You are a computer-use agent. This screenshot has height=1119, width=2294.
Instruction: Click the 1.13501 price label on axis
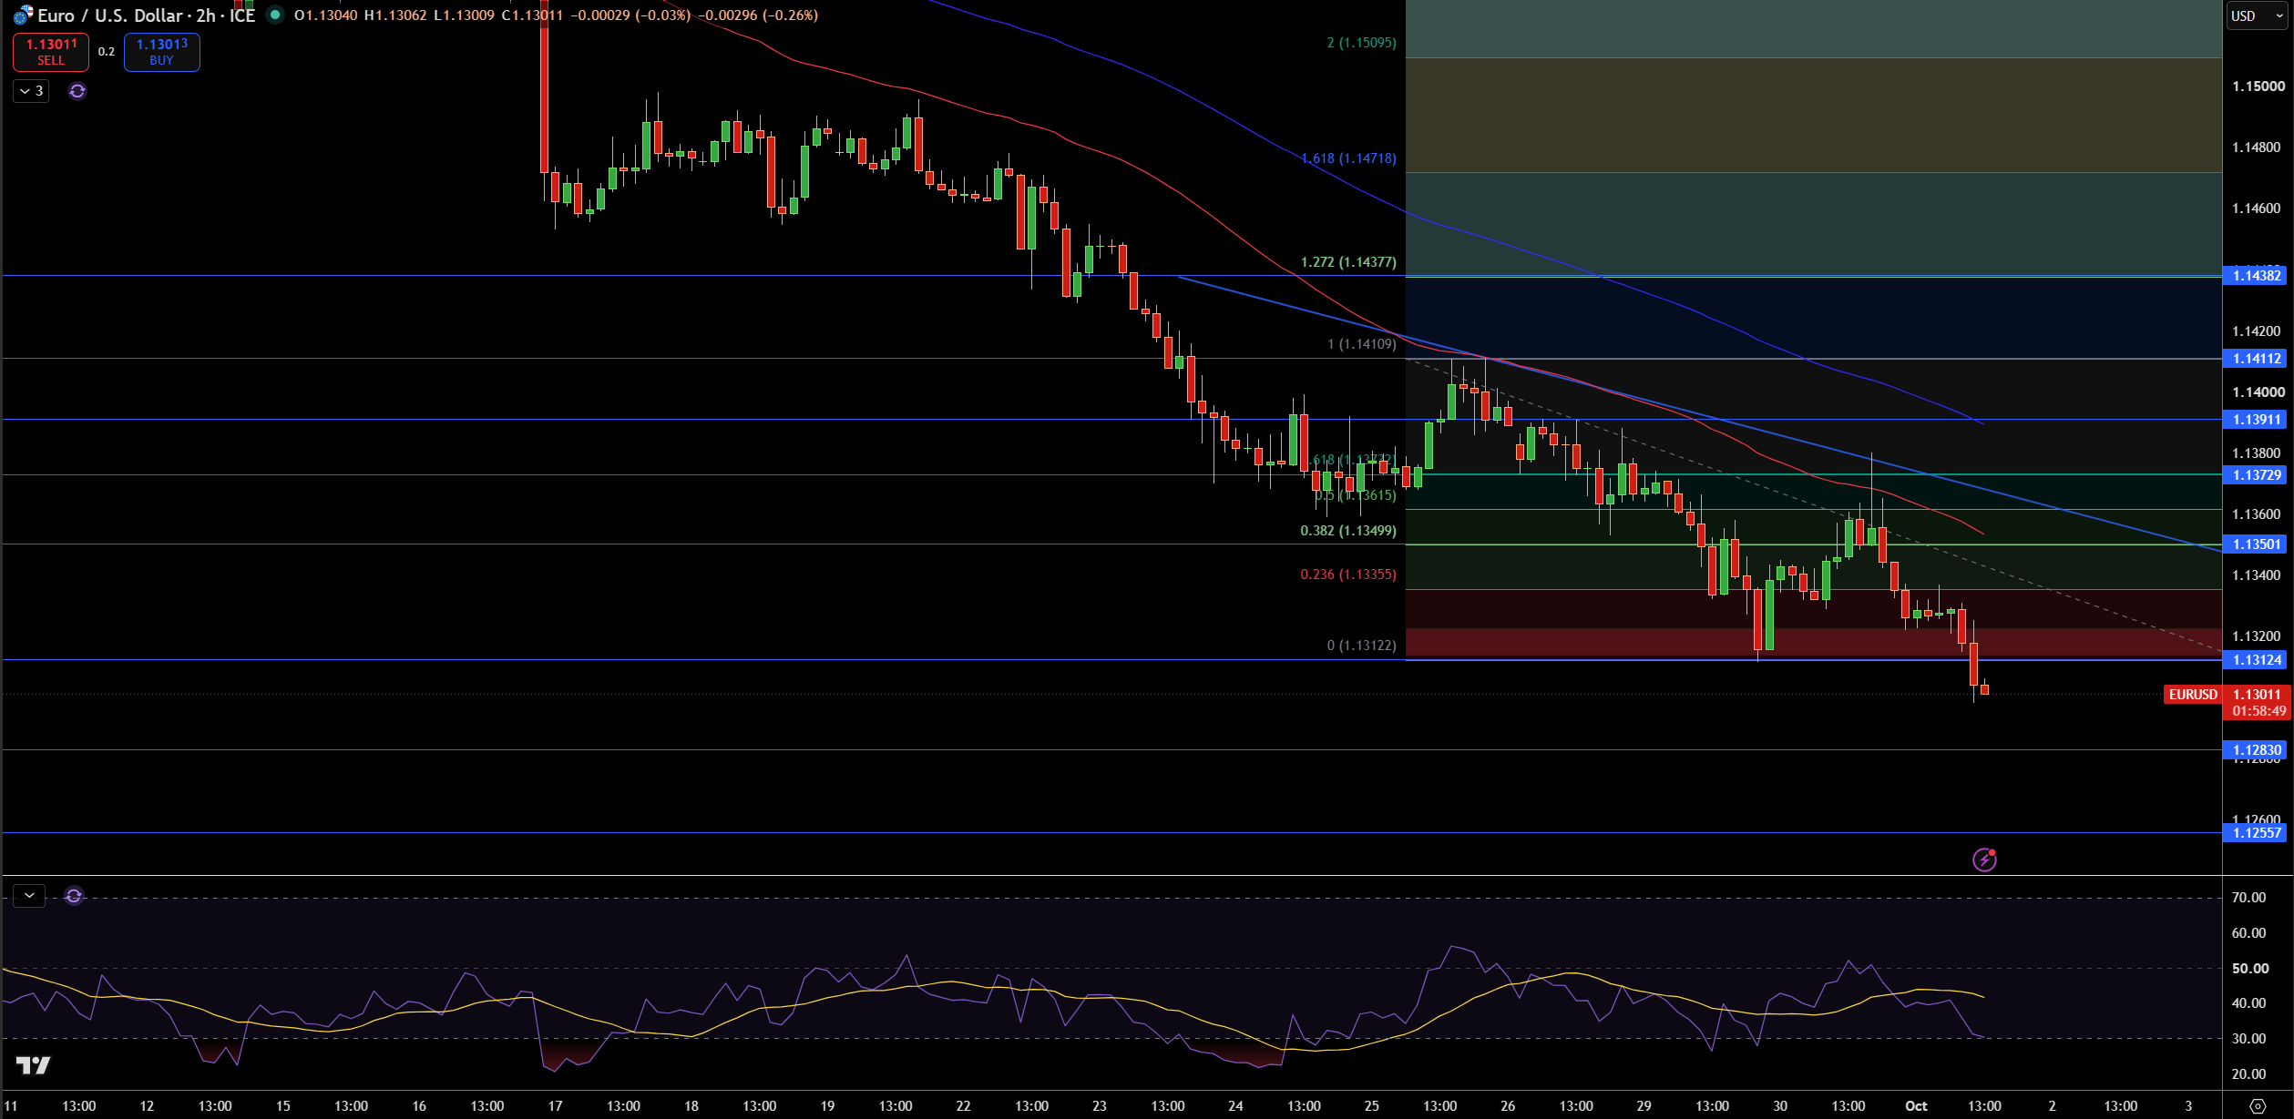tap(2256, 544)
